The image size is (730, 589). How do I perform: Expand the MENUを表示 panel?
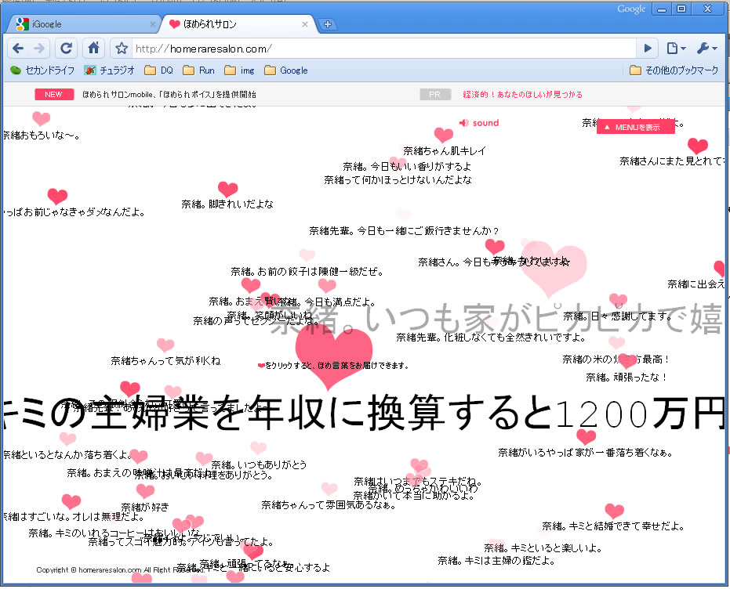[636, 127]
